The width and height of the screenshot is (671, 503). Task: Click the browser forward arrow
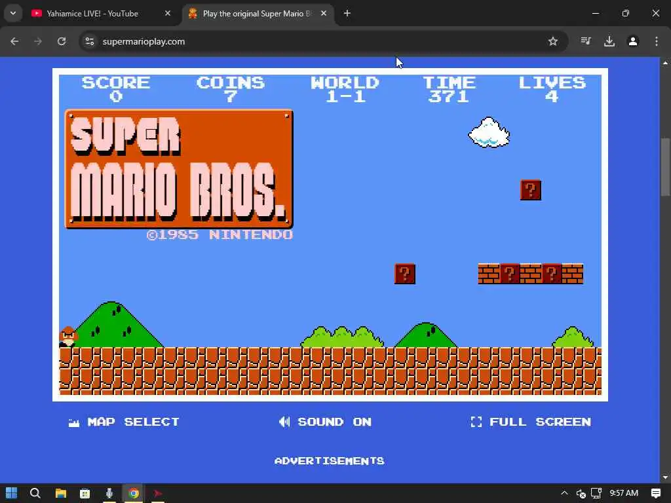(38, 41)
